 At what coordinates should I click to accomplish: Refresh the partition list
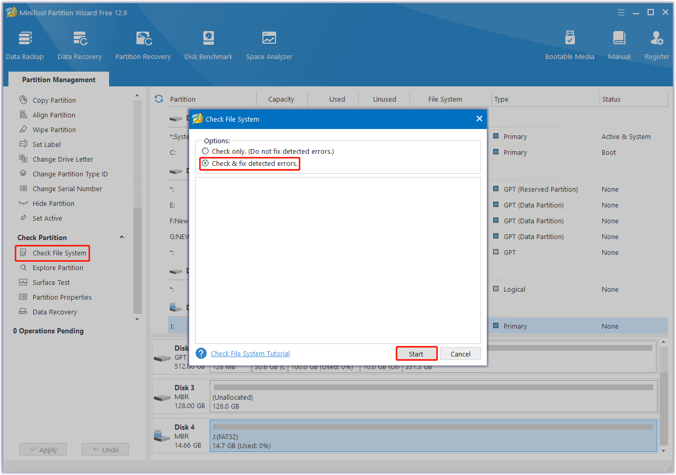(x=159, y=98)
